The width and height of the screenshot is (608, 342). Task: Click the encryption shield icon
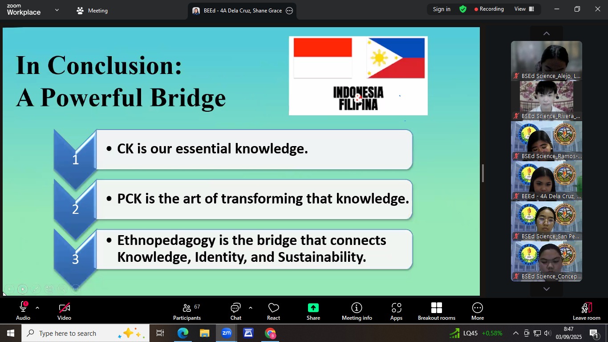coord(463,9)
